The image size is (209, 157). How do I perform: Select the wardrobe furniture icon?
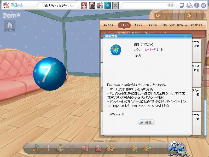tap(85, 148)
